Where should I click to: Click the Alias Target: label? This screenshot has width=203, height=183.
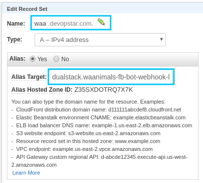(x=29, y=77)
